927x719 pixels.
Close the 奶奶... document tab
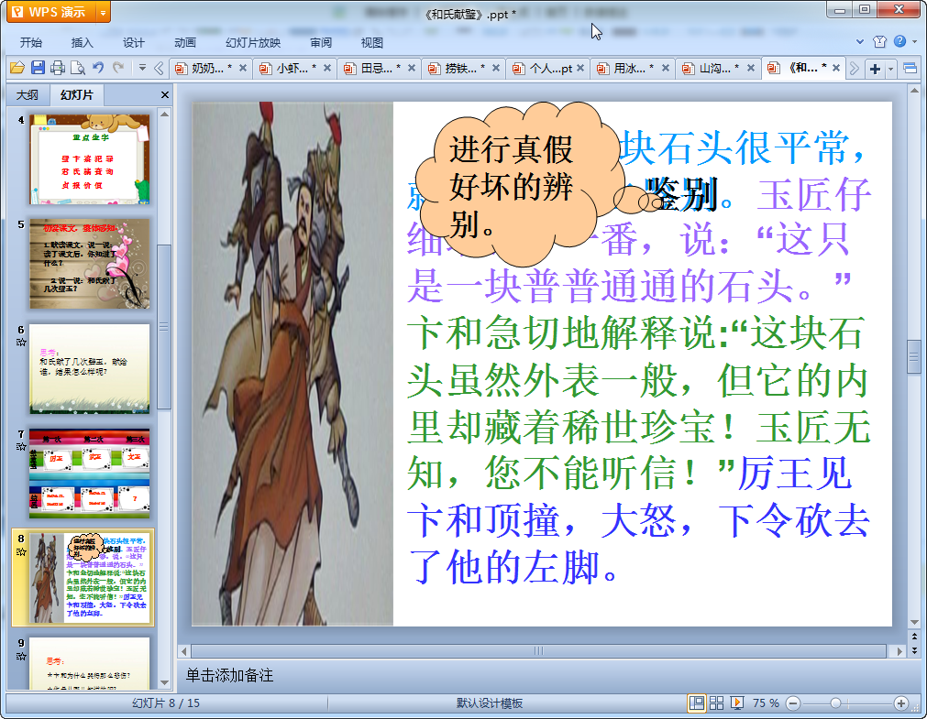point(243,69)
